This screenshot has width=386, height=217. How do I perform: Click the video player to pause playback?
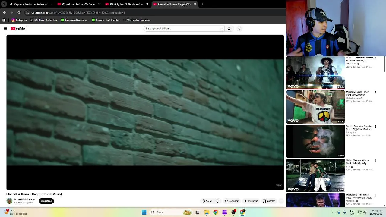point(145,112)
